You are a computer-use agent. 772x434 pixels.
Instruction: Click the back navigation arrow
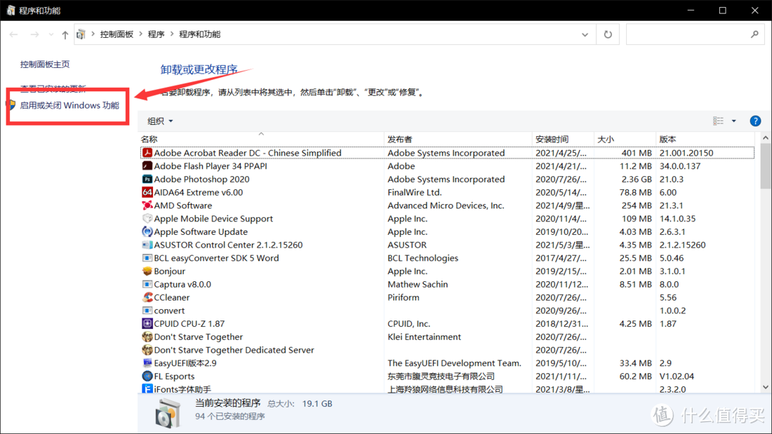[12, 34]
